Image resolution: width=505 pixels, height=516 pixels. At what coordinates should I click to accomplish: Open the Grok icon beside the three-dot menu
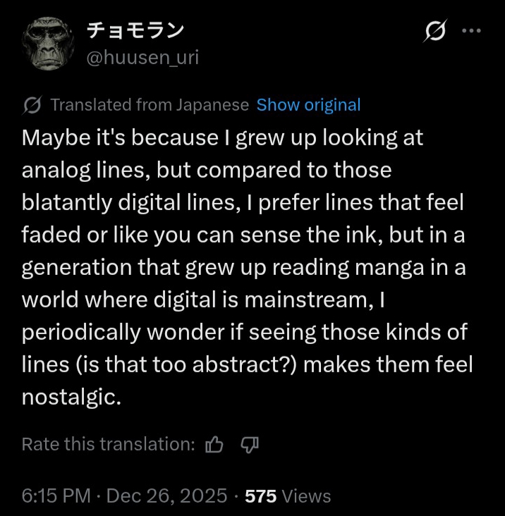435,30
